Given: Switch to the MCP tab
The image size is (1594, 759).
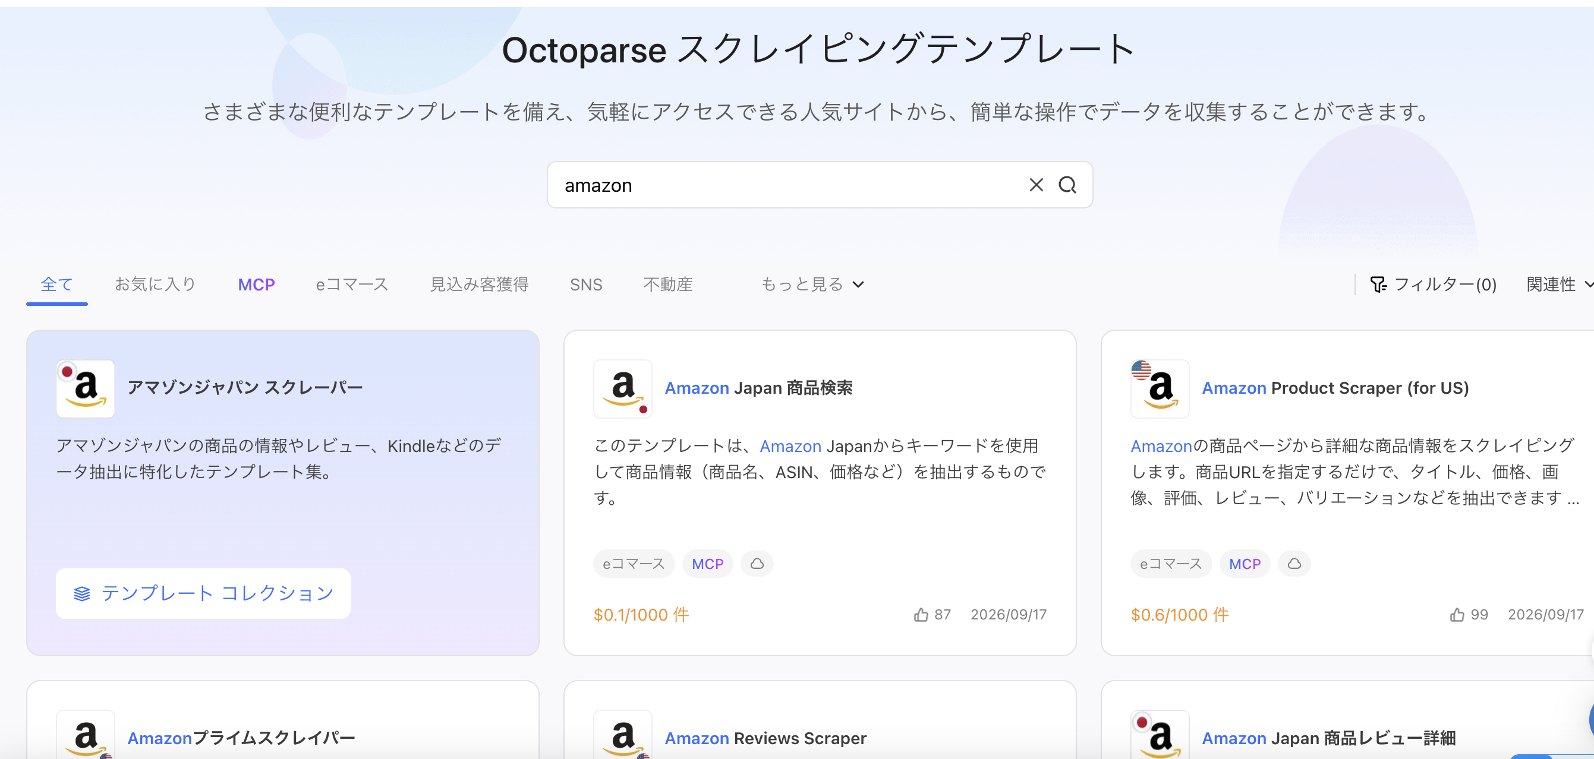Looking at the screenshot, I should 256,284.
